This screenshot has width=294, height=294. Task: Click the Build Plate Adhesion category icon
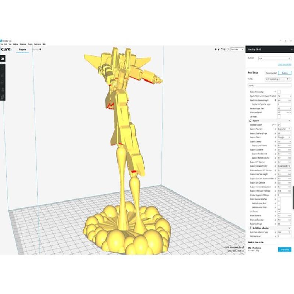click(x=250, y=228)
